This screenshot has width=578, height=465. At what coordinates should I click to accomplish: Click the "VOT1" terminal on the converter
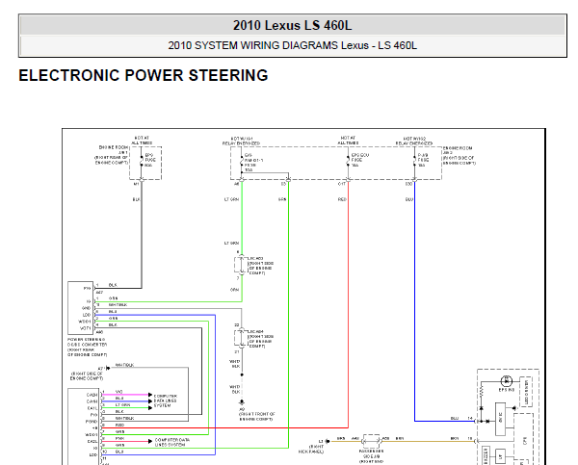click(x=85, y=328)
